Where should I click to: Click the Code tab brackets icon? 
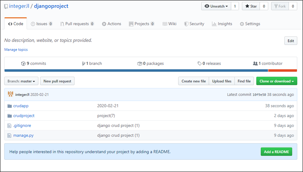[x=10, y=24]
